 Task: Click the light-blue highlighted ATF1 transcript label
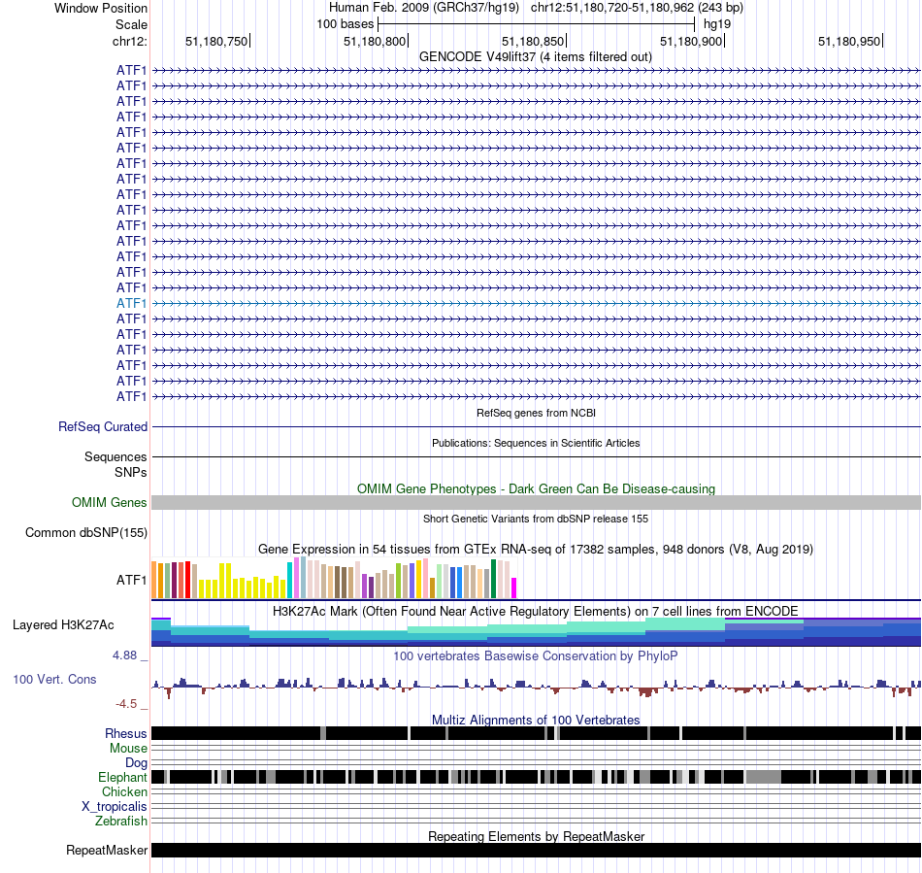tap(131, 303)
